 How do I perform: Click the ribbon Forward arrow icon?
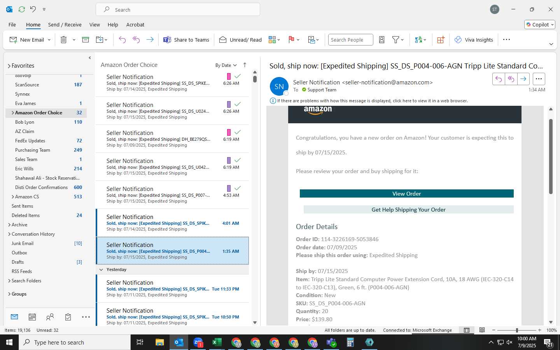tap(150, 40)
